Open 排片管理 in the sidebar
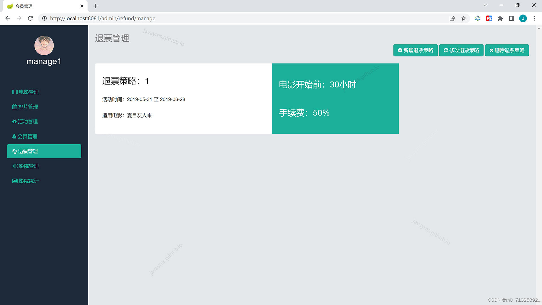 [25, 107]
